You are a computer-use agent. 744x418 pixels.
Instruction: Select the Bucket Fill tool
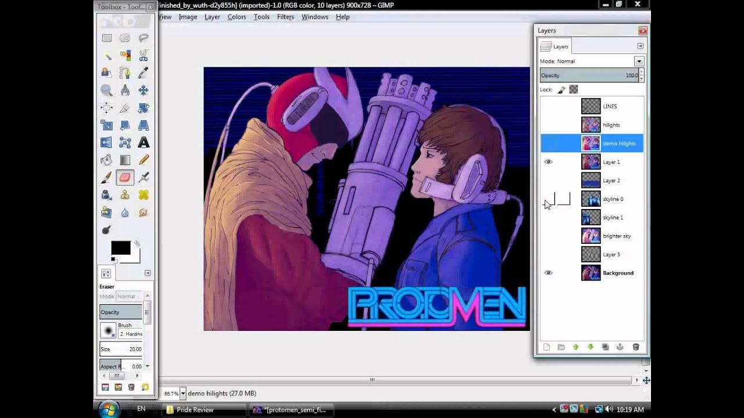(x=107, y=160)
